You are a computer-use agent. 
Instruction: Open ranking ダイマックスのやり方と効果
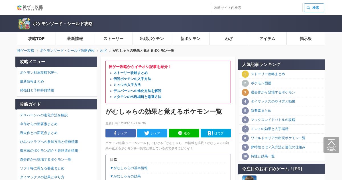(x=273, y=101)
